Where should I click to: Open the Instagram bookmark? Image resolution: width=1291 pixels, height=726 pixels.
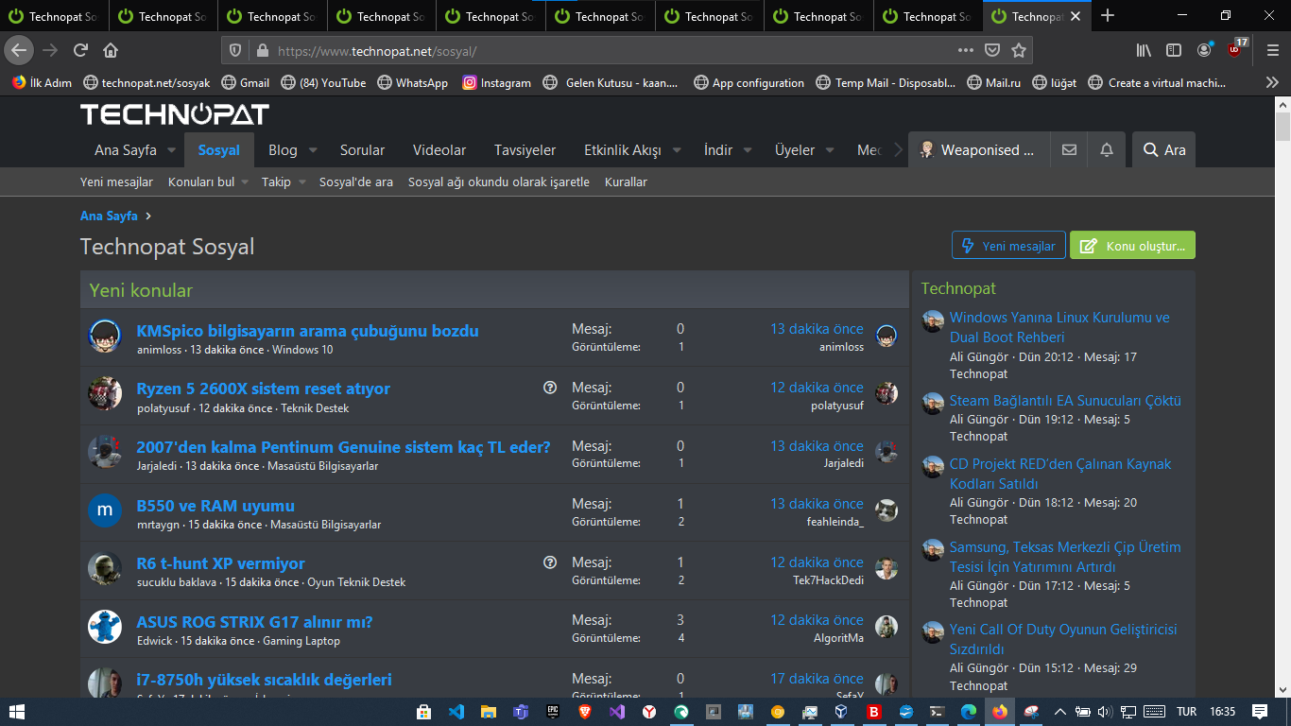[497, 82]
